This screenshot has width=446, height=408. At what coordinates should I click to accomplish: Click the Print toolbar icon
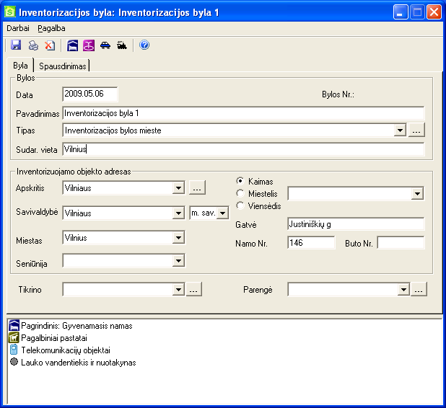pyautogui.click(x=33, y=45)
